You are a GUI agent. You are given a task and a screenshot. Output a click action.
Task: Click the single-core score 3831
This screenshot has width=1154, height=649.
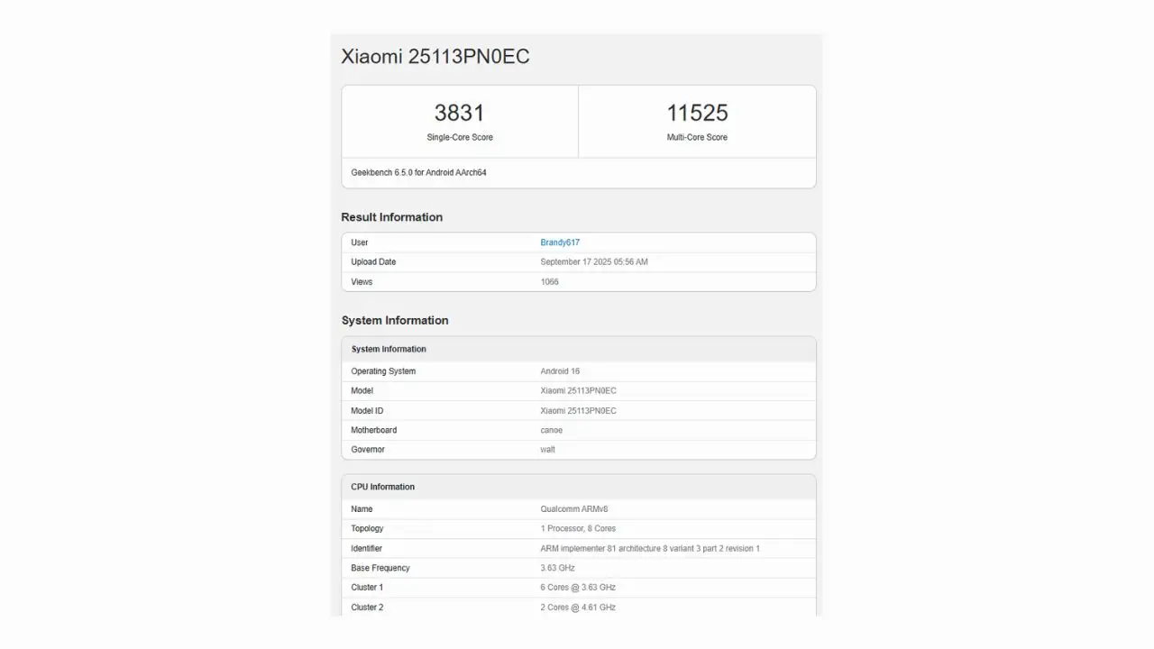tap(459, 113)
